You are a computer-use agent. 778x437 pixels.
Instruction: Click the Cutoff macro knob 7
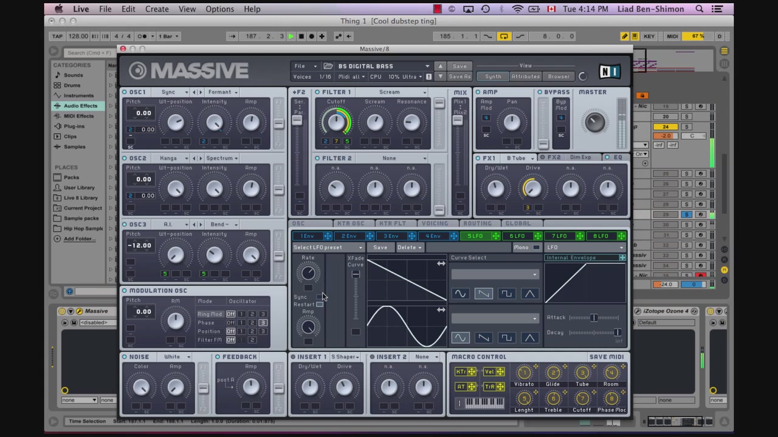[x=582, y=399]
